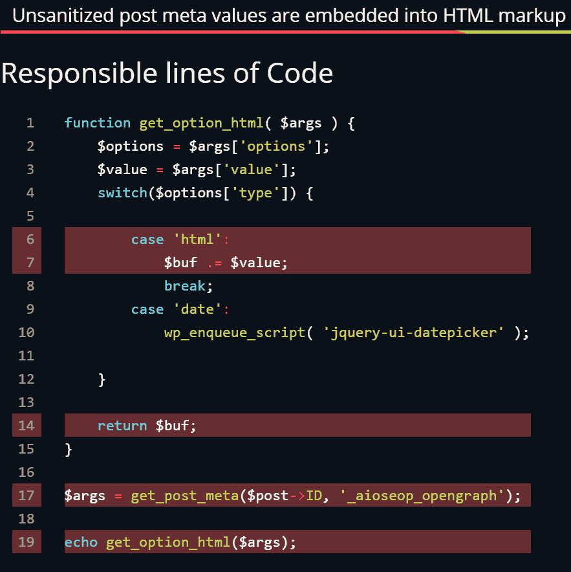
Task: Click highlighted line number 14 in the gutter
Action: [x=27, y=426]
